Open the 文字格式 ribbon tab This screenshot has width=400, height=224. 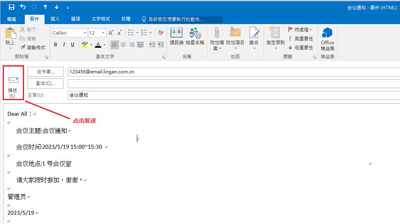[x=101, y=19]
